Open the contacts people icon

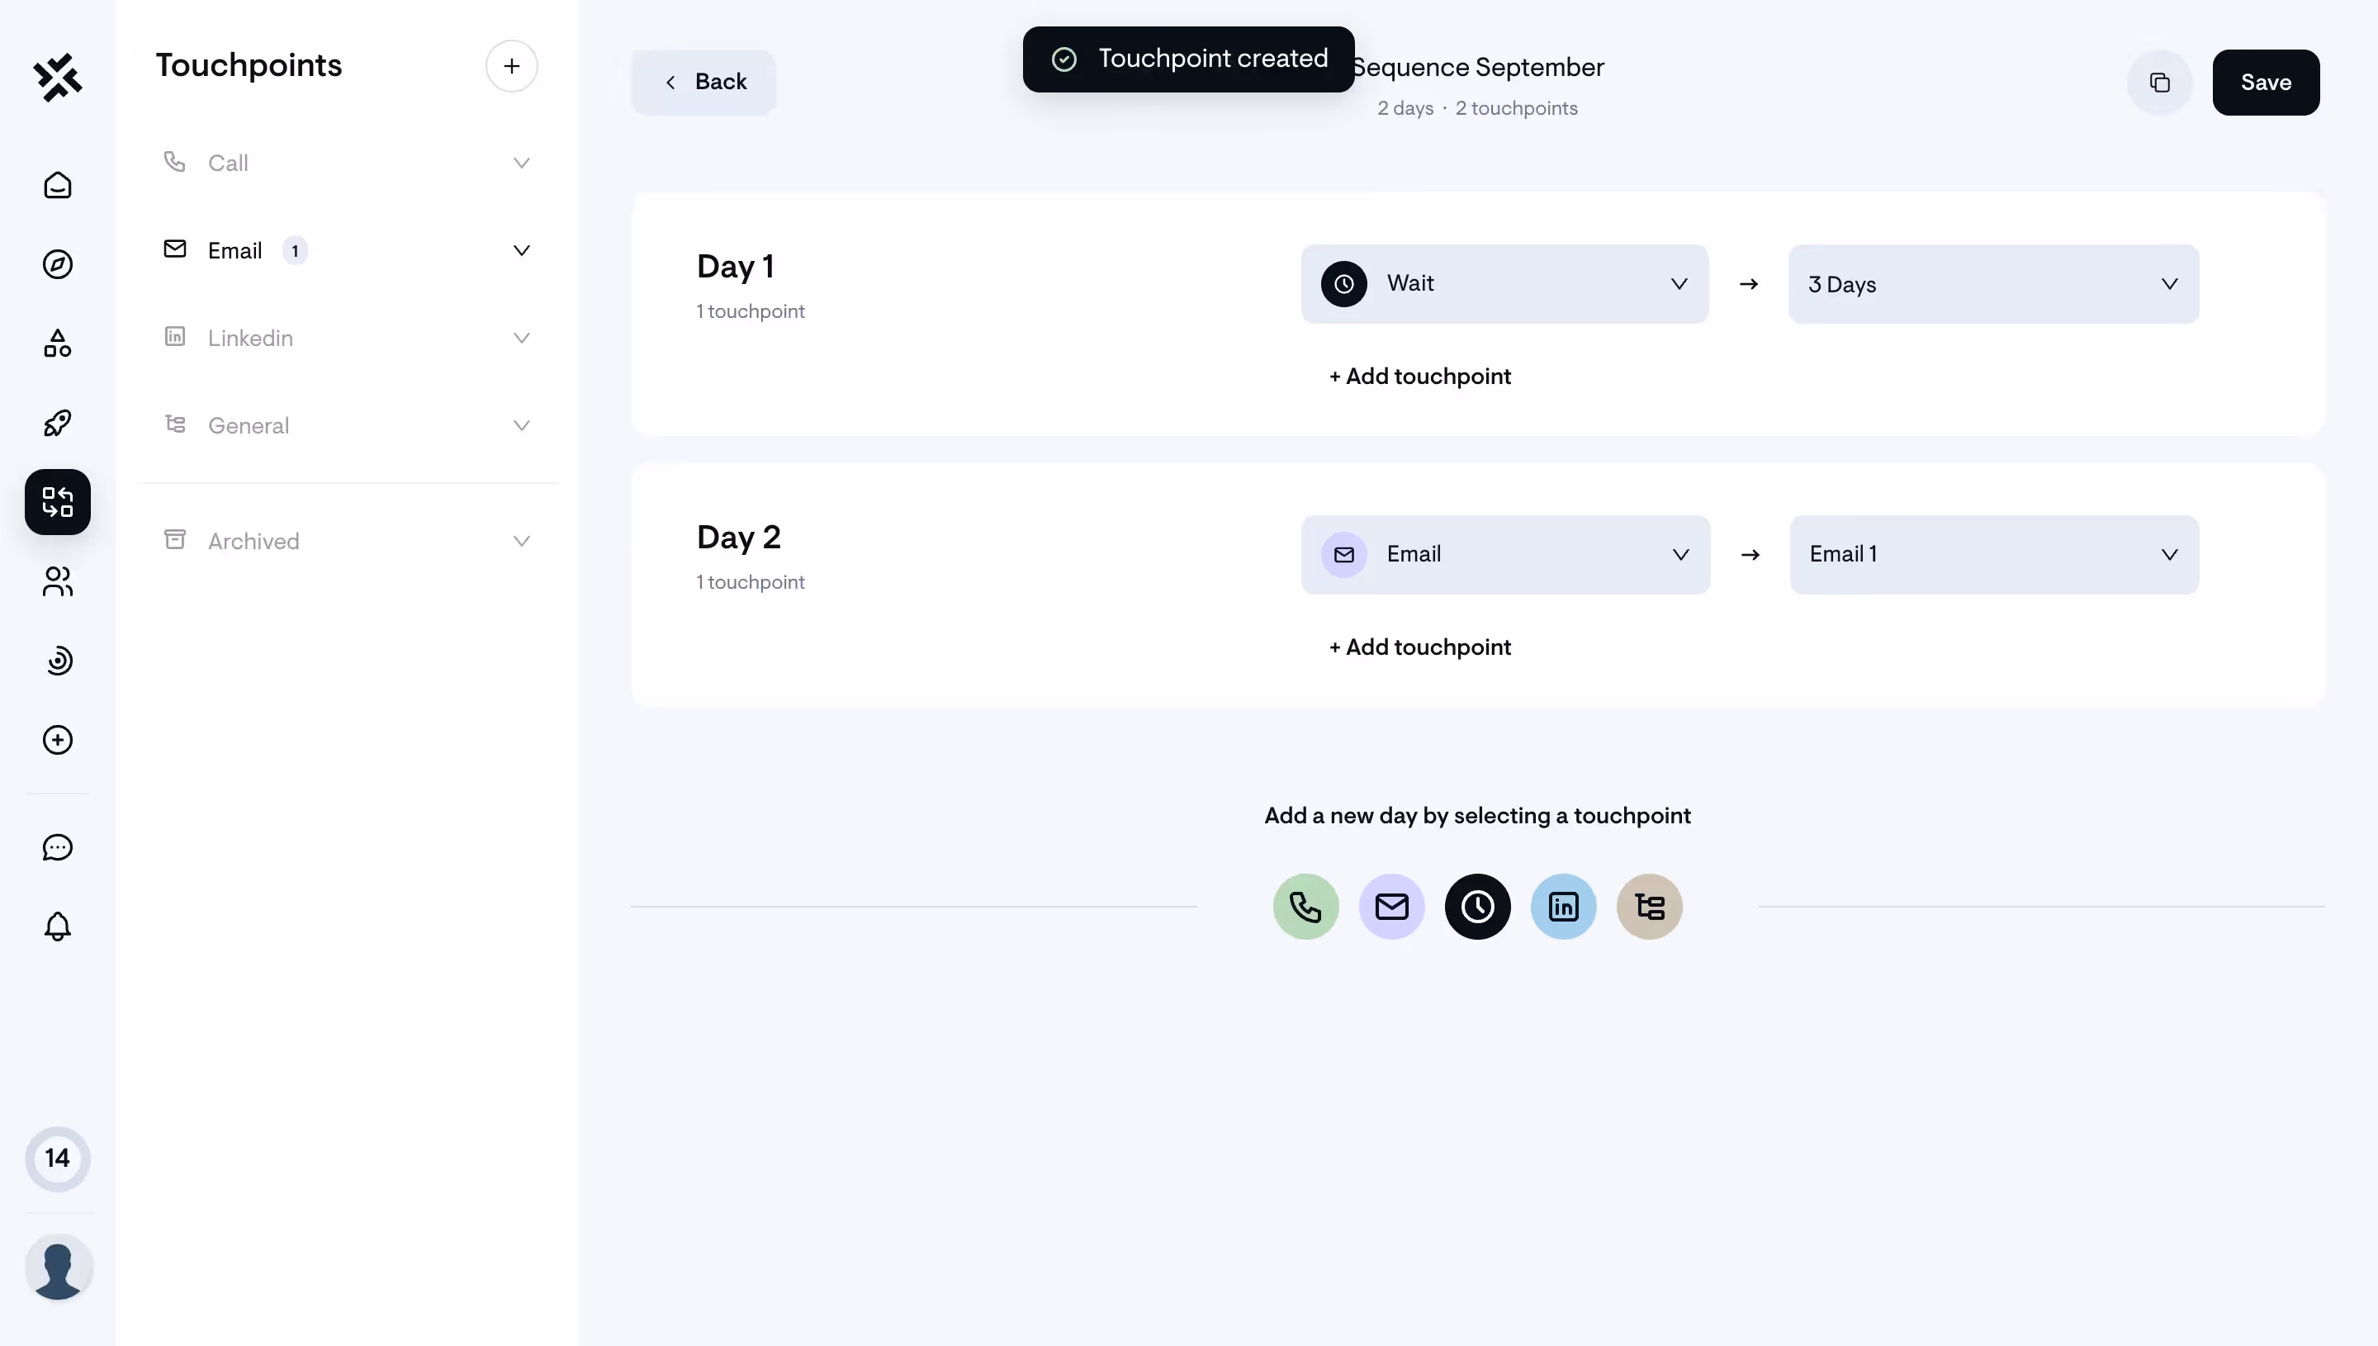pos(57,581)
